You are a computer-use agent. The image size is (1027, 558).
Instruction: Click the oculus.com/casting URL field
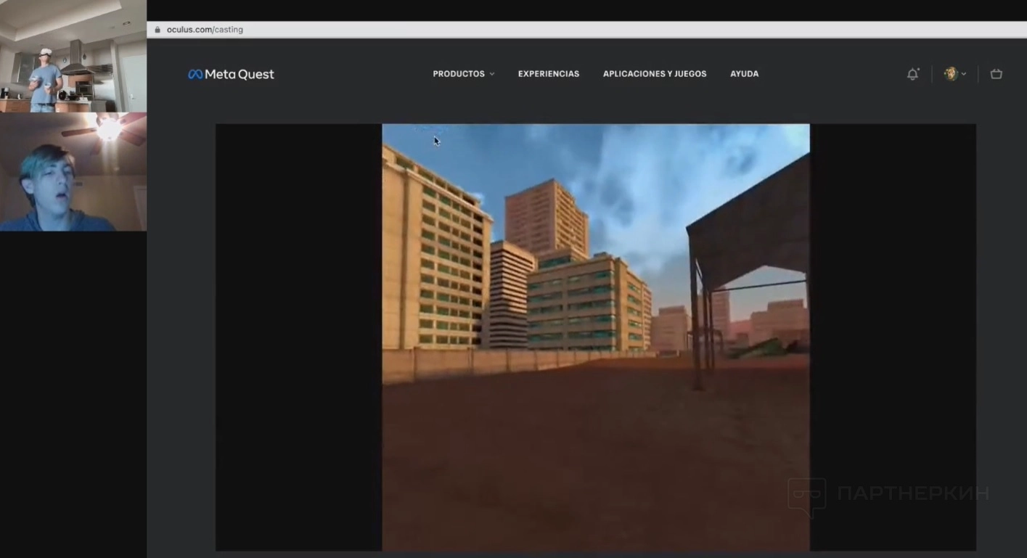tap(205, 30)
